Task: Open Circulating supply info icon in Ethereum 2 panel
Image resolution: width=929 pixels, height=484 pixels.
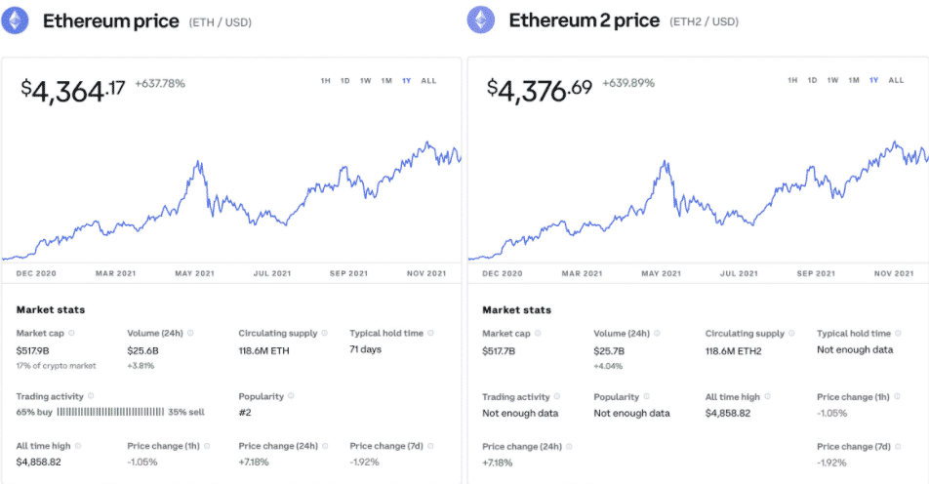Action: coord(790,334)
